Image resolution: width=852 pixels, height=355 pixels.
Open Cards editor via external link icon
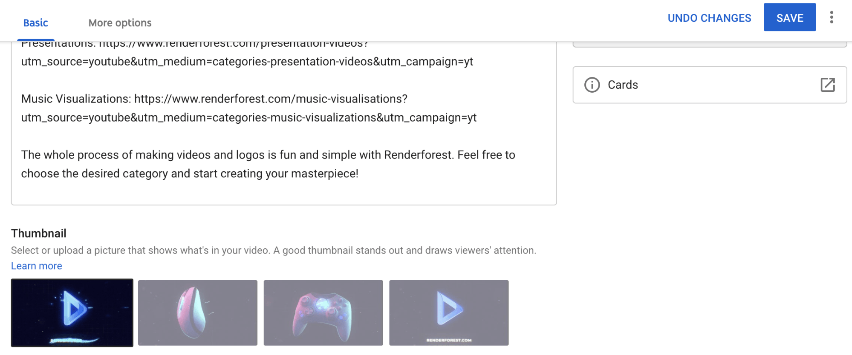click(x=827, y=85)
